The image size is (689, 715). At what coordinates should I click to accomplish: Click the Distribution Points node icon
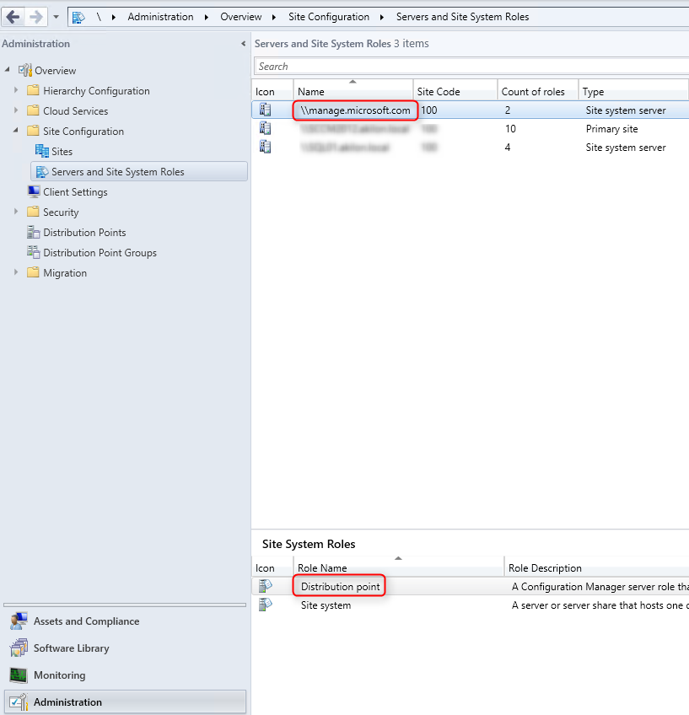[33, 232]
